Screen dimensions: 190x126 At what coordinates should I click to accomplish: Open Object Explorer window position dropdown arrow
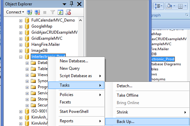point(64,4)
